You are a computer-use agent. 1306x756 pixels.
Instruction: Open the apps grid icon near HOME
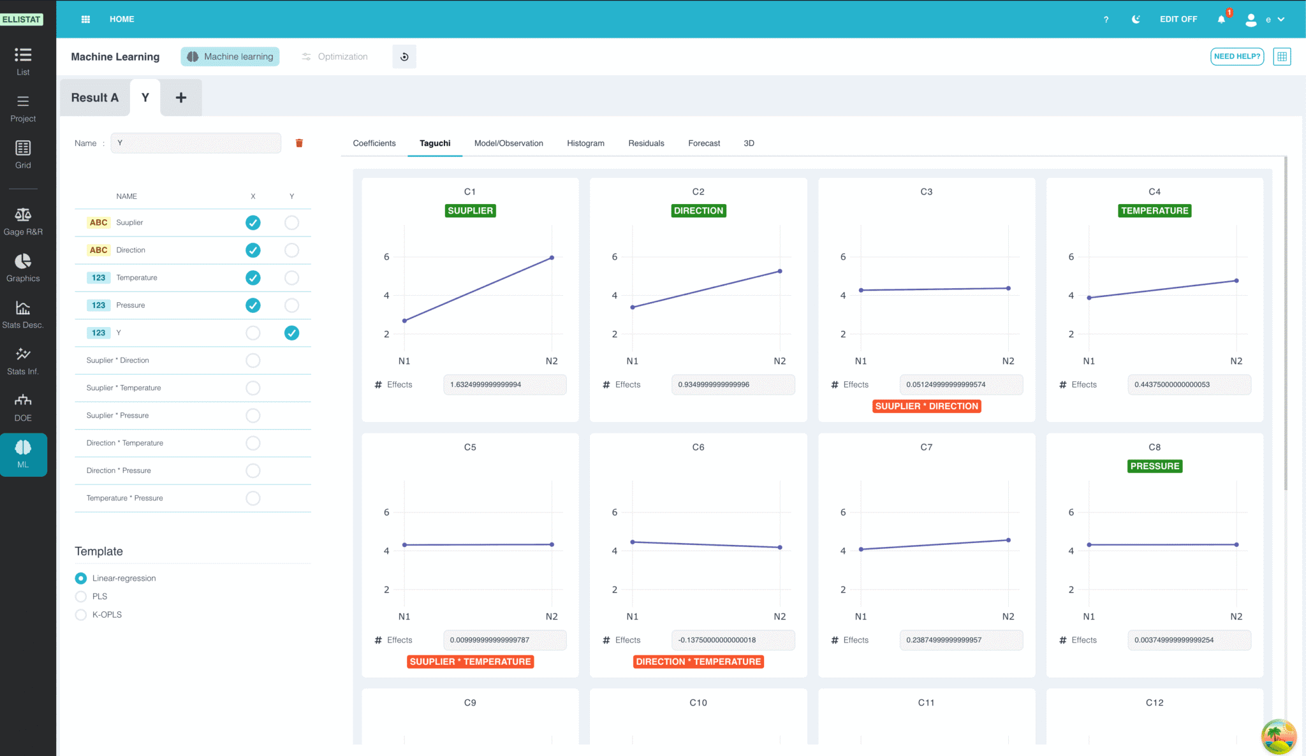coord(85,19)
